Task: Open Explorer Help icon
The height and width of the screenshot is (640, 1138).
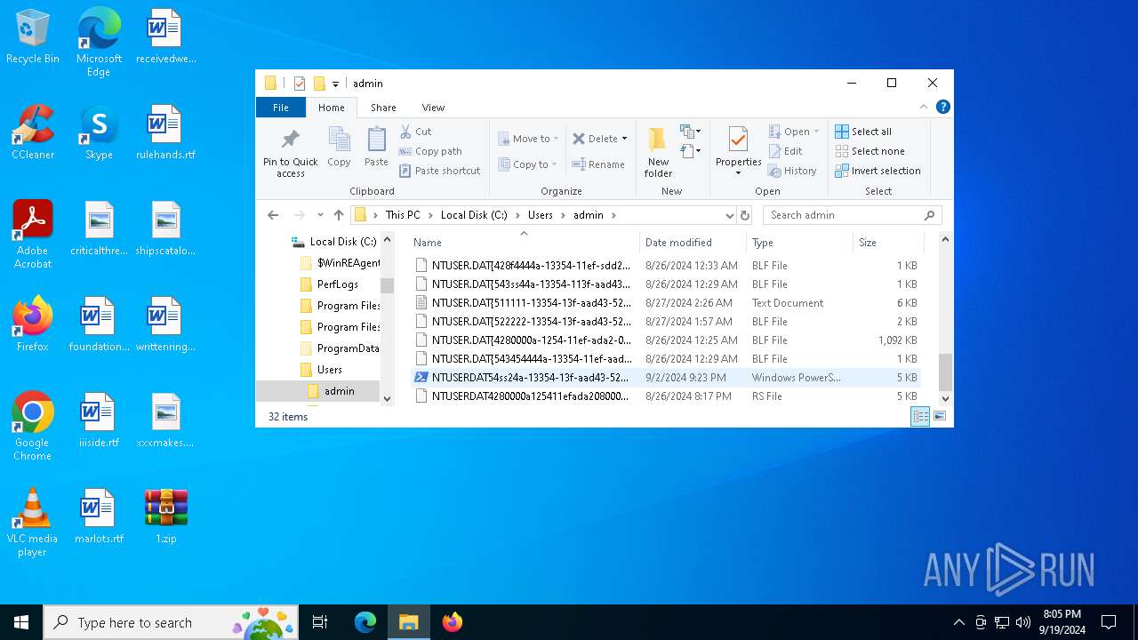Action: [x=943, y=107]
